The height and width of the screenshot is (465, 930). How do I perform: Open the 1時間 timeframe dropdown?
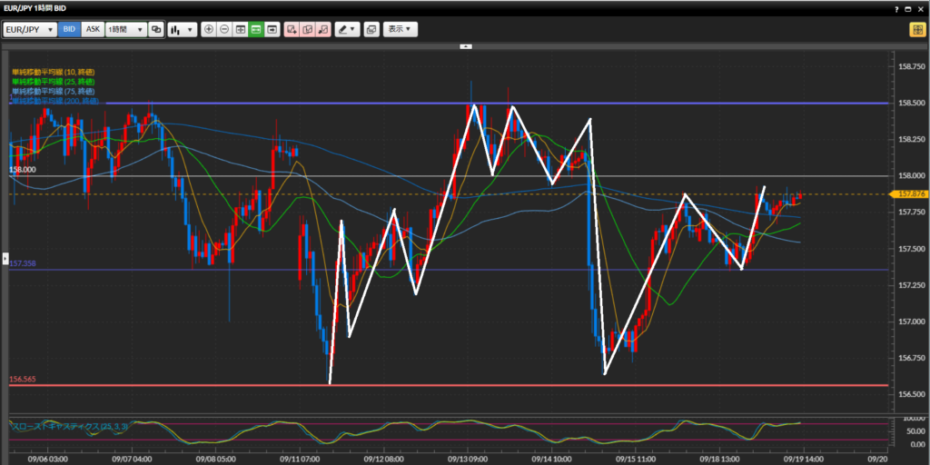point(125,29)
